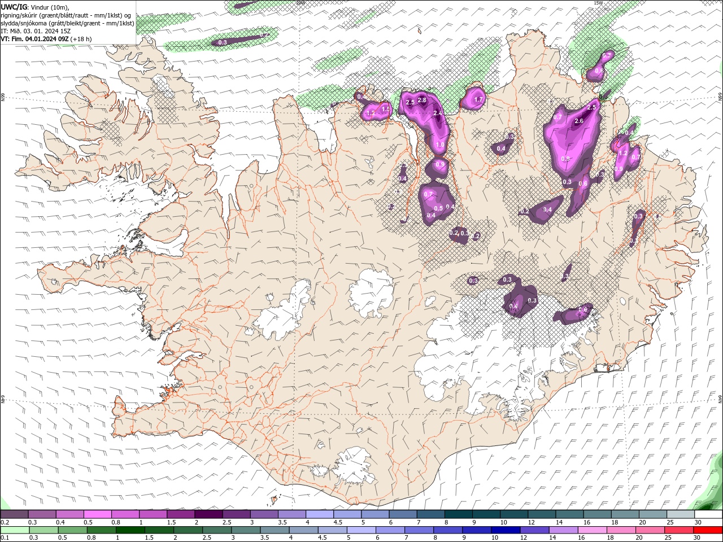Click the "1.7" value on the north coast
723x542 pixels.
[478, 99]
